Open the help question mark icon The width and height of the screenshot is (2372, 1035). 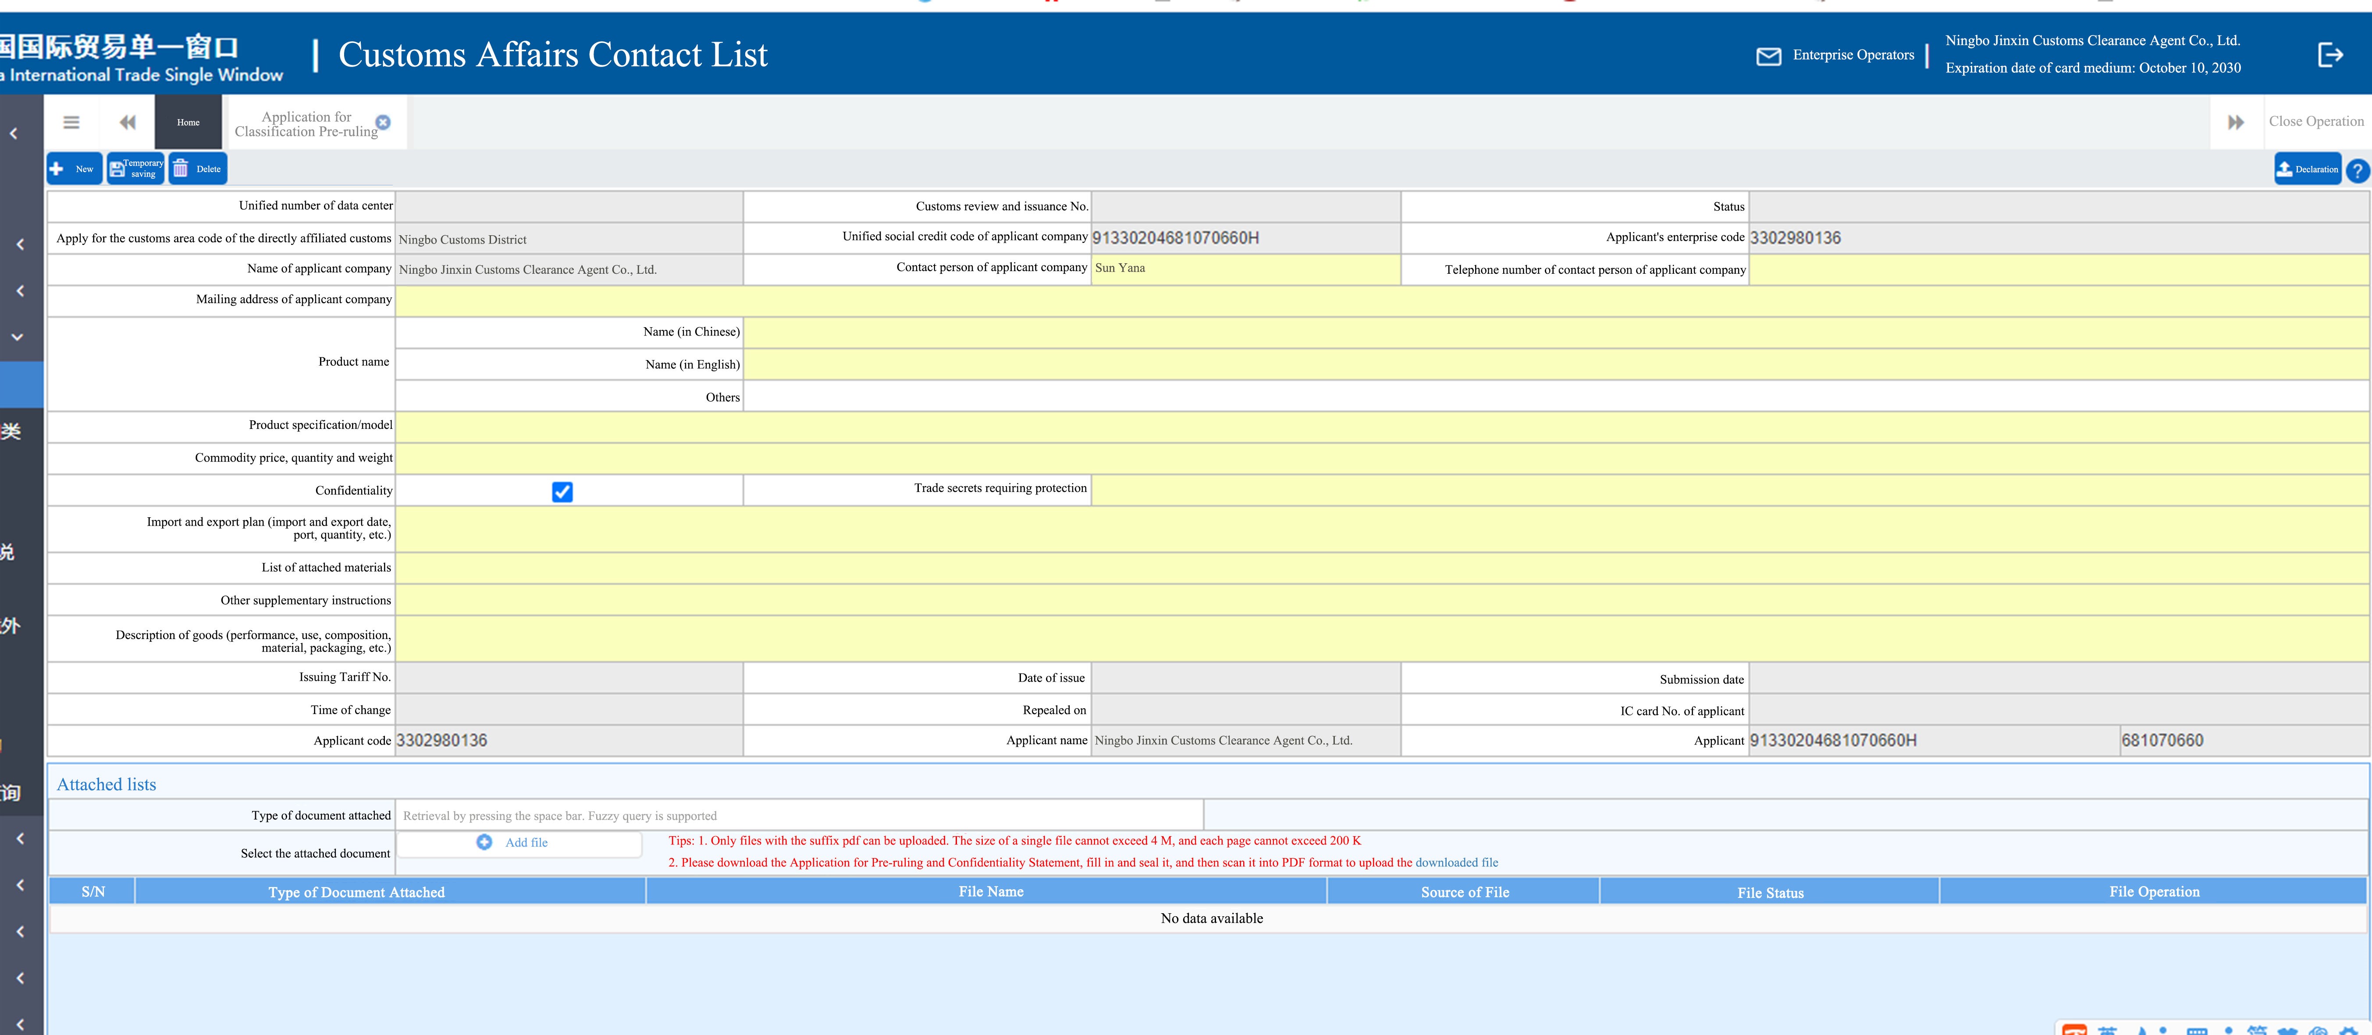pyautogui.click(x=2358, y=170)
